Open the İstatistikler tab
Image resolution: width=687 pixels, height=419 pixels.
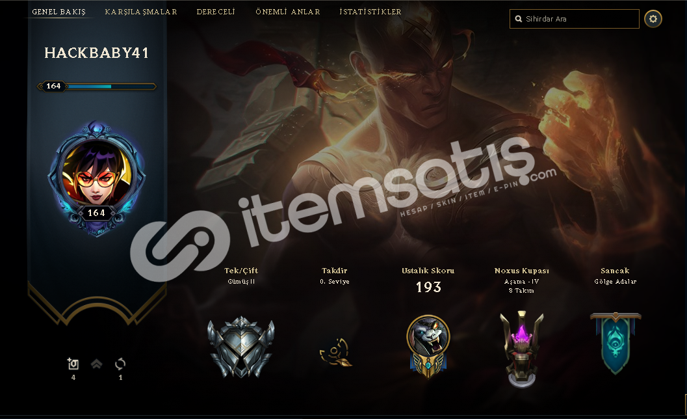370,12
